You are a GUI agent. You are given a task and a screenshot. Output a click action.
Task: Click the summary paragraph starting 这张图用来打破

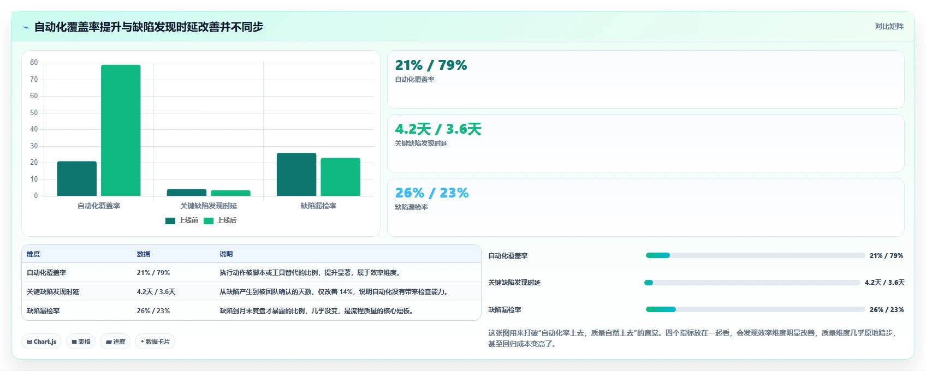693,338
